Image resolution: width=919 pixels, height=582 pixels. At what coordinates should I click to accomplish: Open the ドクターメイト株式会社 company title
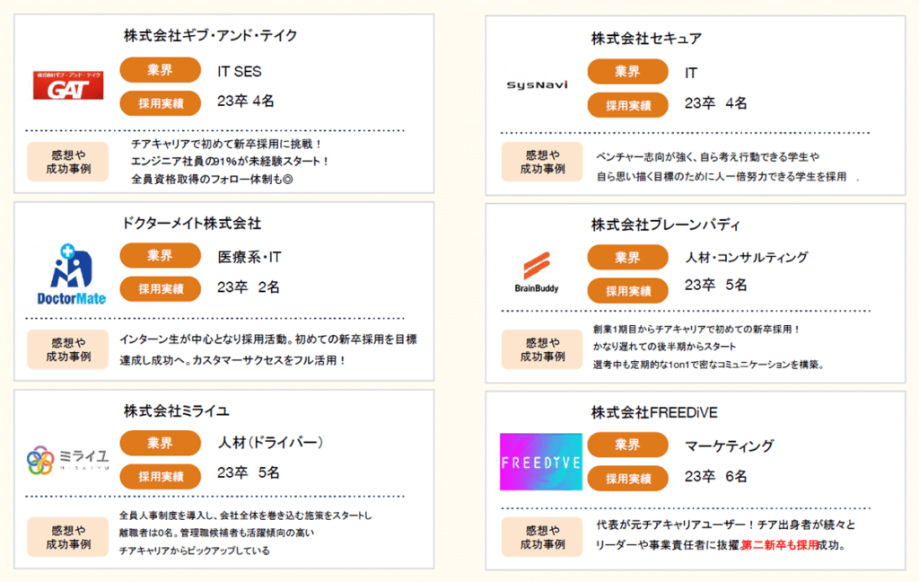click(191, 223)
